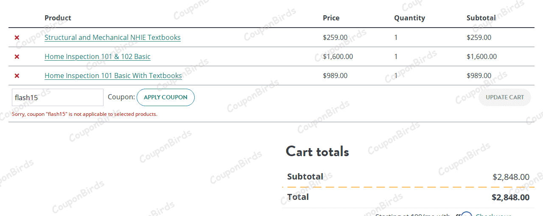Click the bold Total amount $2,848.00
Image resolution: width=543 pixels, height=216 pixels.
(x=510, y=197)
